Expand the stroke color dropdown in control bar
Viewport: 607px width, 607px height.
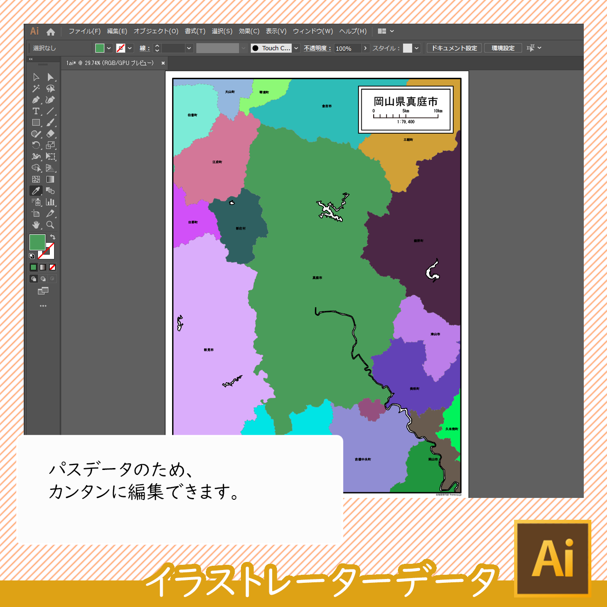pyautogui.click(x=130, y=48)
